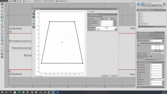Open the Опорная точка dropdown
The width and height of the screenshot is (167, 94).
(157, 80)
